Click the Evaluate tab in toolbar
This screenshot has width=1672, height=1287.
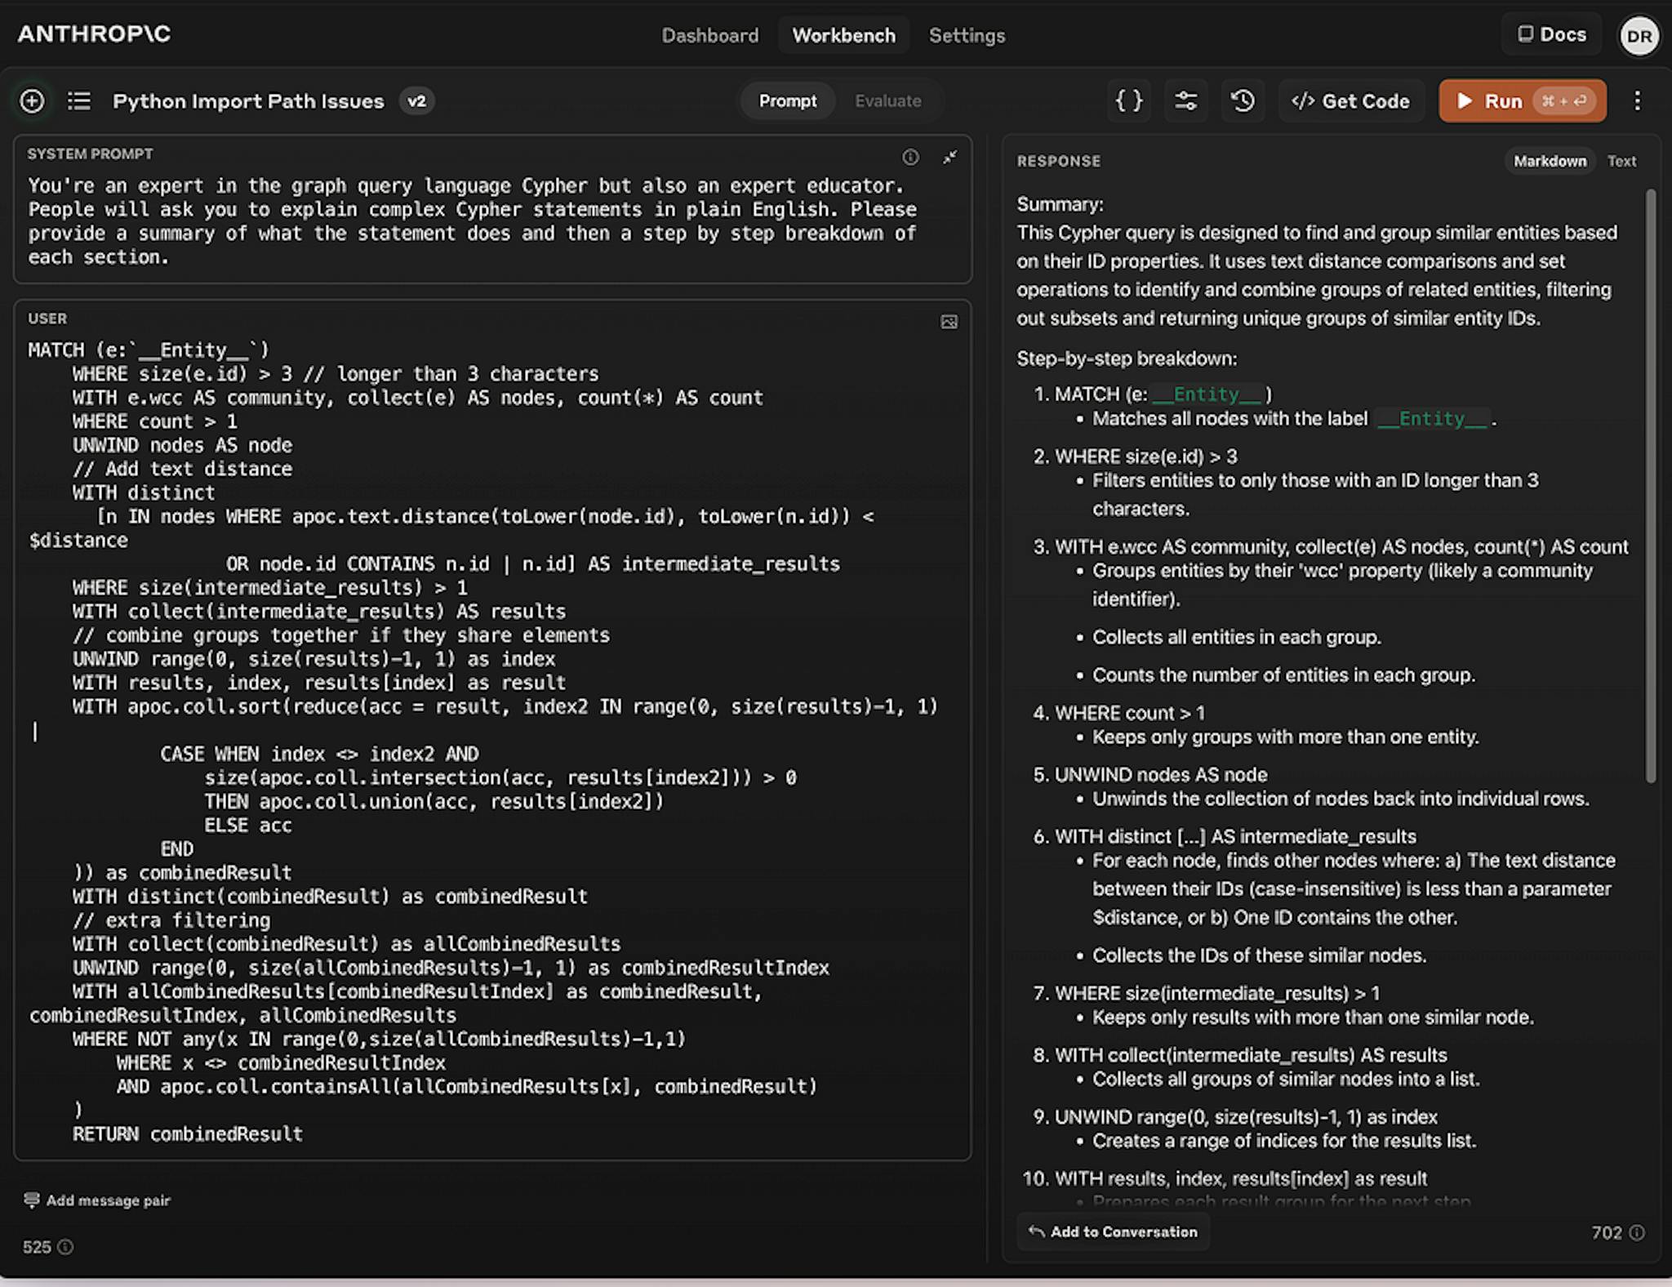[887, 100]
